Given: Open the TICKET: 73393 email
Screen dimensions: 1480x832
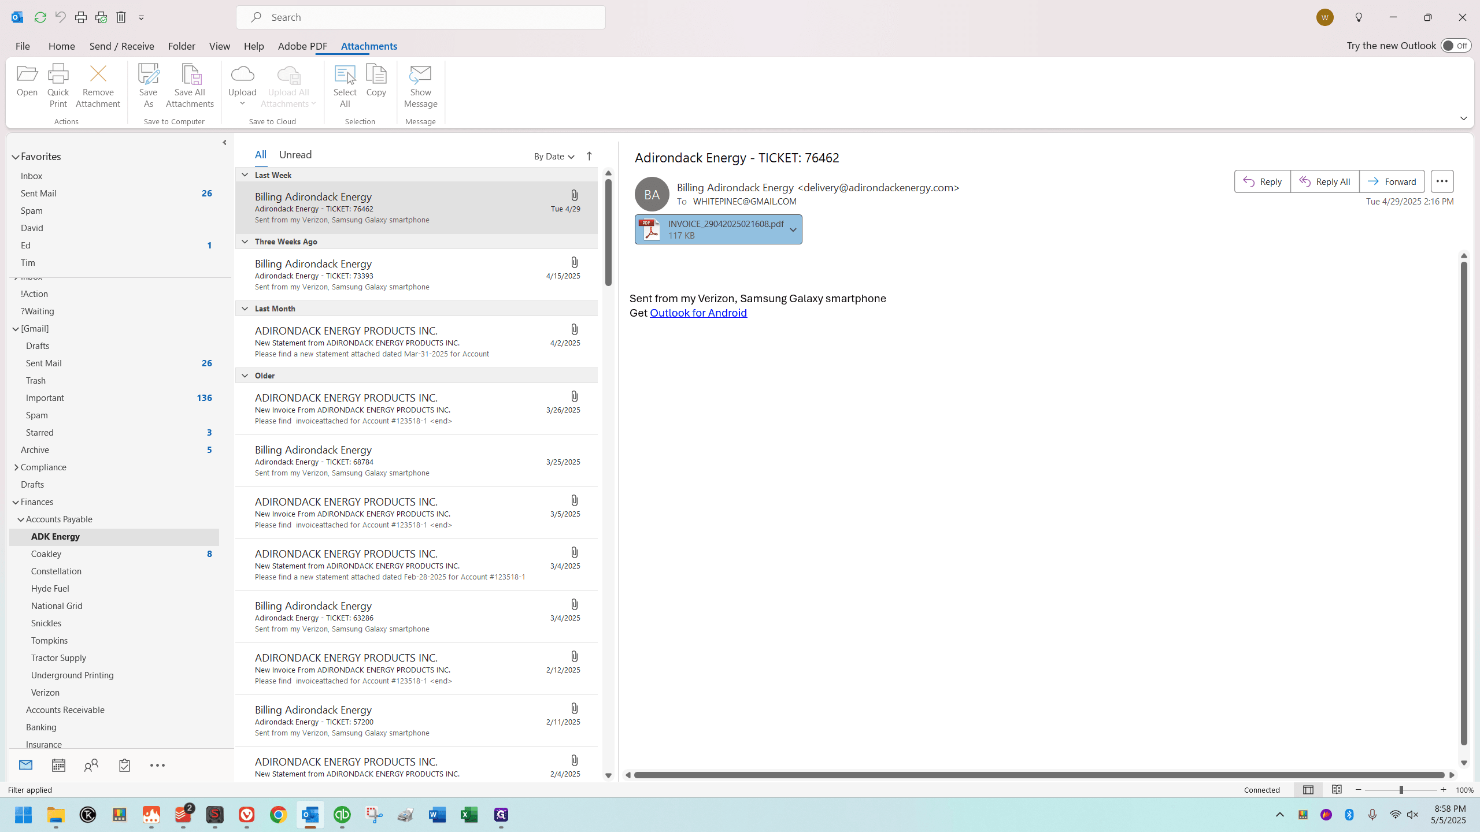Looking at the screenshot, I should click(x=416, y=275).
